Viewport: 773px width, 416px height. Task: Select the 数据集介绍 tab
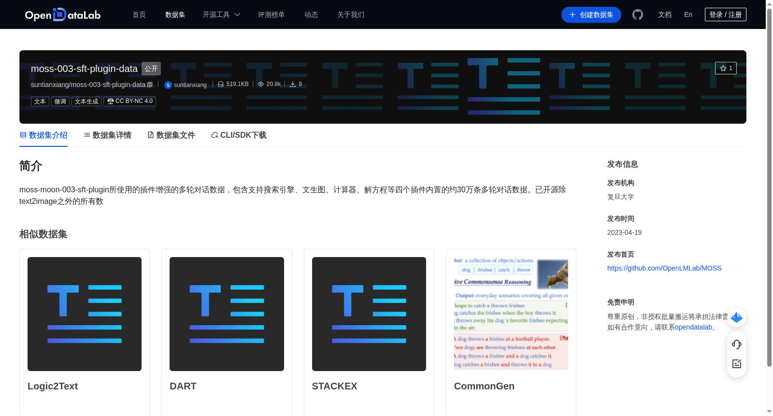(43, 135)
